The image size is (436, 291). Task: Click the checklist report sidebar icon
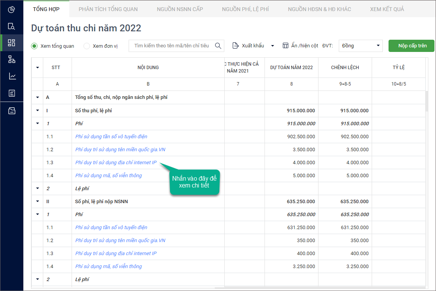pos(11,93)
